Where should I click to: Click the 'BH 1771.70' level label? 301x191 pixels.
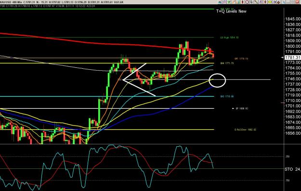pos(227,63)
